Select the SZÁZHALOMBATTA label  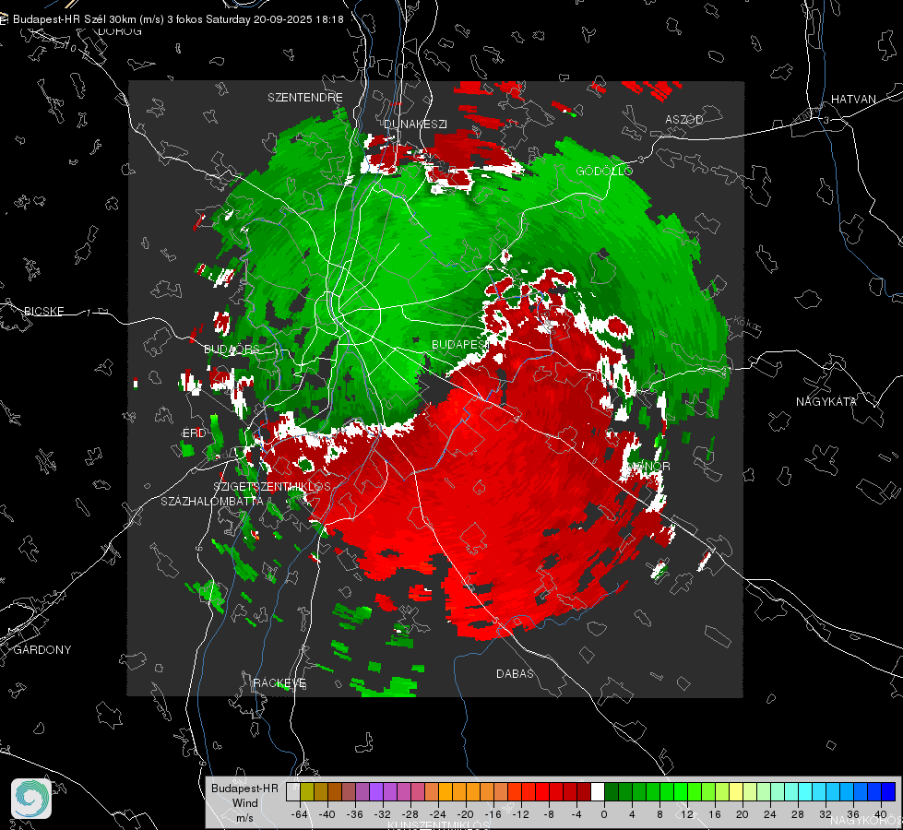point(212,501)
